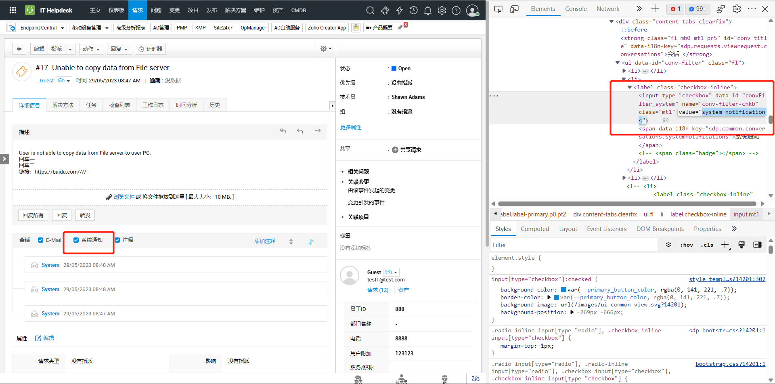This screenshot has height=384, width=775.
Task: Show more DevTools tabs chevron
Action: coord(639,9)
